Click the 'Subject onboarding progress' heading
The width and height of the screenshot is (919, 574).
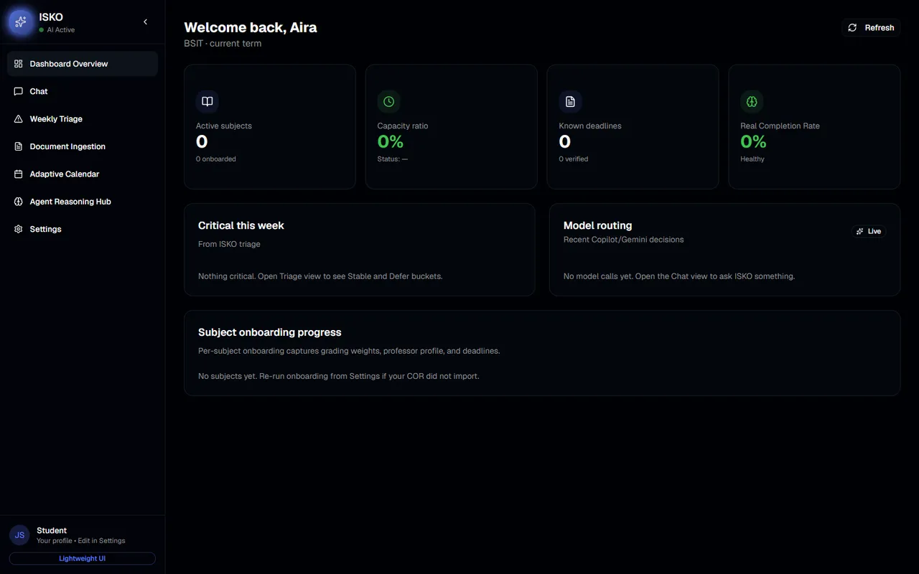(270, 332)
